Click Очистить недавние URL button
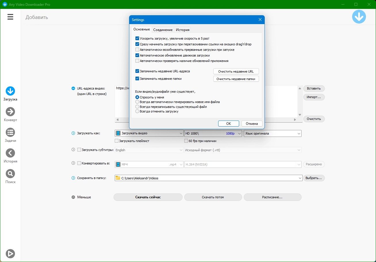This screenshot has height=262, width=376. 236,71
